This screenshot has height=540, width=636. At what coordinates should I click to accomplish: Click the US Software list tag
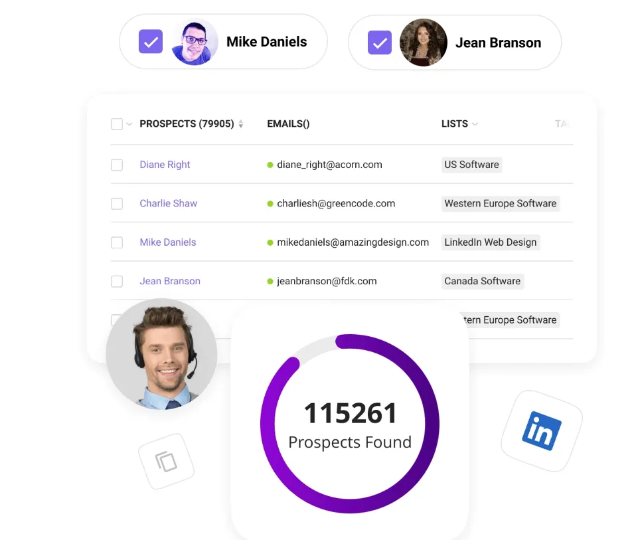(x=472, y=165)
